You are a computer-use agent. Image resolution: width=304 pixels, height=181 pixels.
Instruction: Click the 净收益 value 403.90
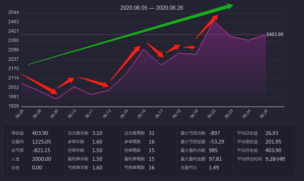[40, 133]
